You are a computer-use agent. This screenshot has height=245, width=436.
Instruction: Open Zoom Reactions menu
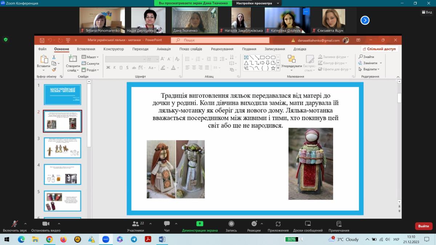[x=254, y=224]
